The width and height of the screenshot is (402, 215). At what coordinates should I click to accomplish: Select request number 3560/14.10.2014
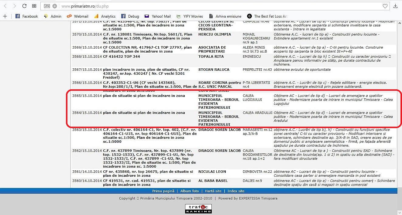coord(87,181)
